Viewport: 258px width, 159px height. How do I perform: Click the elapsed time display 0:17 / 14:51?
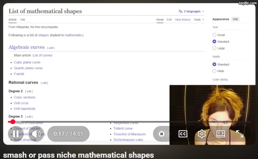(x=68, y=134)
